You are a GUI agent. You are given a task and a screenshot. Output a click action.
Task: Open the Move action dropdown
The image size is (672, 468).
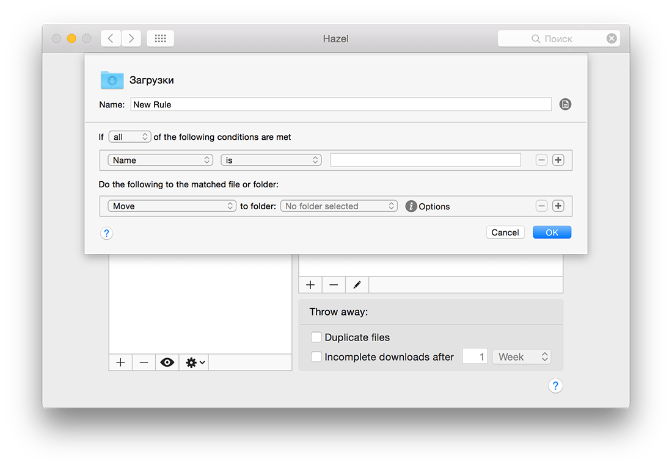172,206
